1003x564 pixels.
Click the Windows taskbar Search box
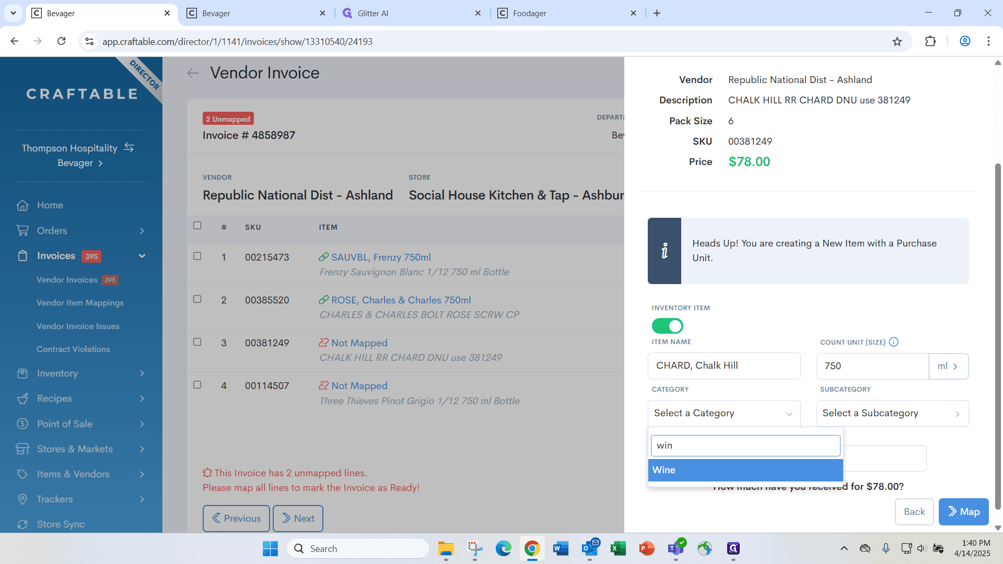tap(358, 548)
